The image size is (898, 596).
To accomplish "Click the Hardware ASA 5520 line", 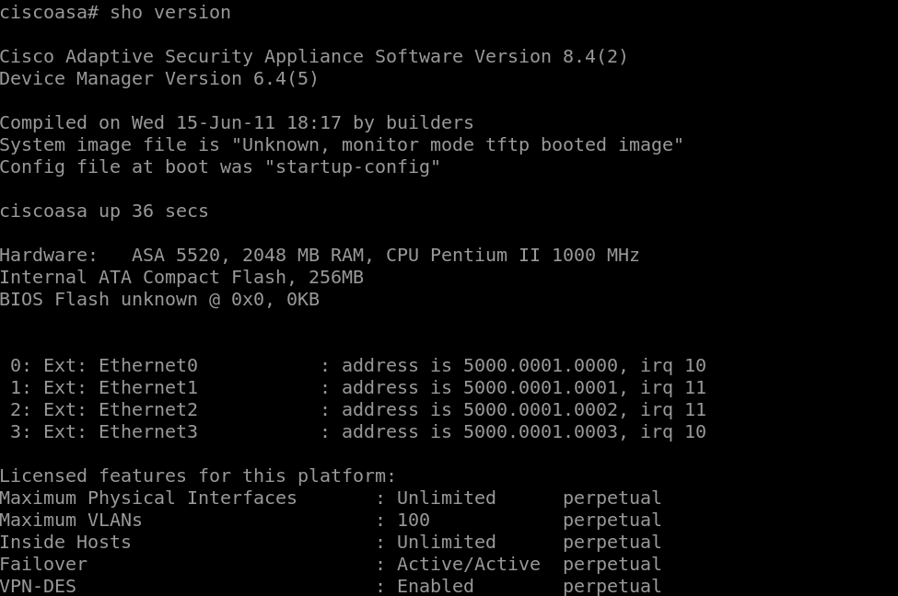I will point(320,255).
